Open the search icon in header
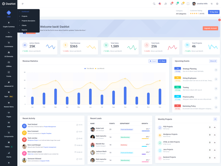Image resolution: width=221 pixels, height=166 pixels. point(154,4)
